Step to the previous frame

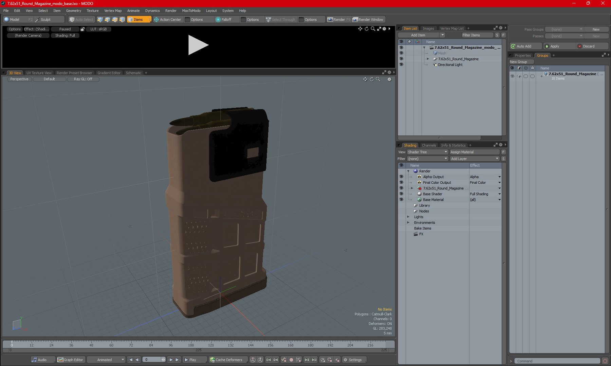click(137, 360)
